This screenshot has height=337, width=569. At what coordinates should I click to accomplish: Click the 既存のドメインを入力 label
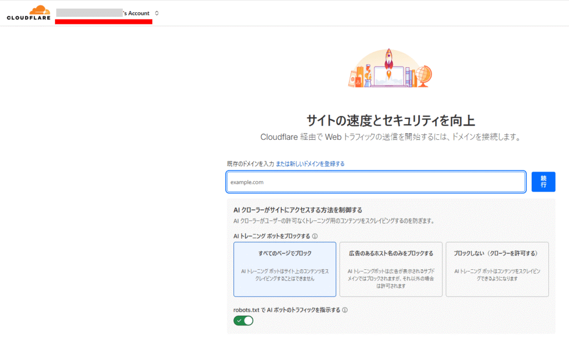click(x=250, y=164)
